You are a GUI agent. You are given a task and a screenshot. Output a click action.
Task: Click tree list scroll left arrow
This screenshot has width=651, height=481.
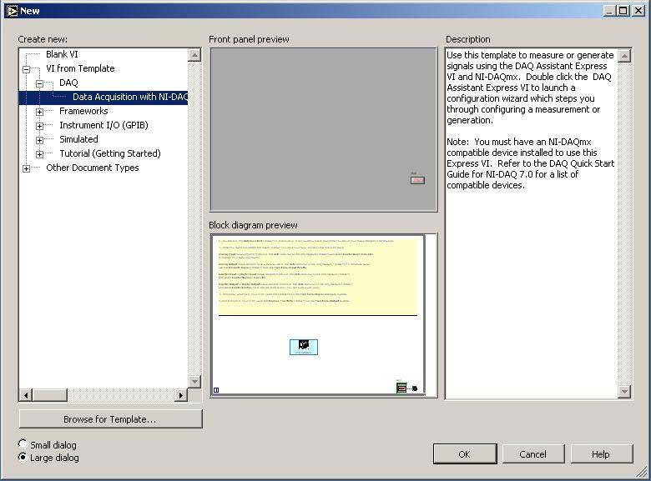click(x=26, y=395)
